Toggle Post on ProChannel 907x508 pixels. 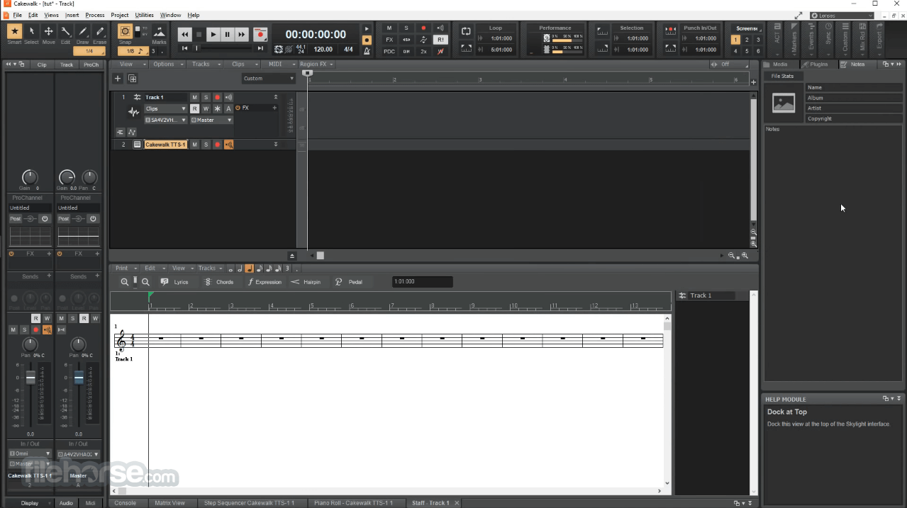click(x=16, y=219)
